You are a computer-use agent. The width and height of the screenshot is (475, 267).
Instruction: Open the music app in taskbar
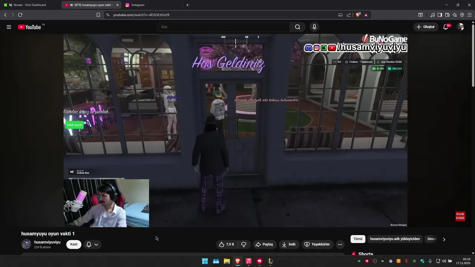[249, 261]
